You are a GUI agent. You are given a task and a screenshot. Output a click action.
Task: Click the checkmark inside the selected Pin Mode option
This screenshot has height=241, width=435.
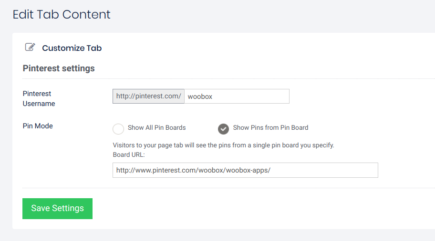tap(223, 129)
